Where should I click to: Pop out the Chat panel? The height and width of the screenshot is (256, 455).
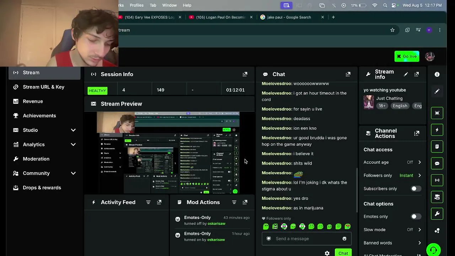[348, 74]
